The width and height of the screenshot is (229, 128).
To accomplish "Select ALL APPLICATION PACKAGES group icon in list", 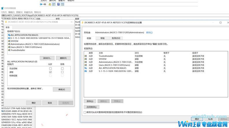I will coord(9,35).
